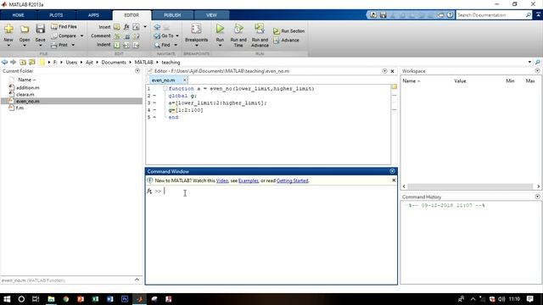This screenshot has height=305, width=543.
Task: Switch to the VIEW tab
Action: pyautogui.click(x=211, y=15)
